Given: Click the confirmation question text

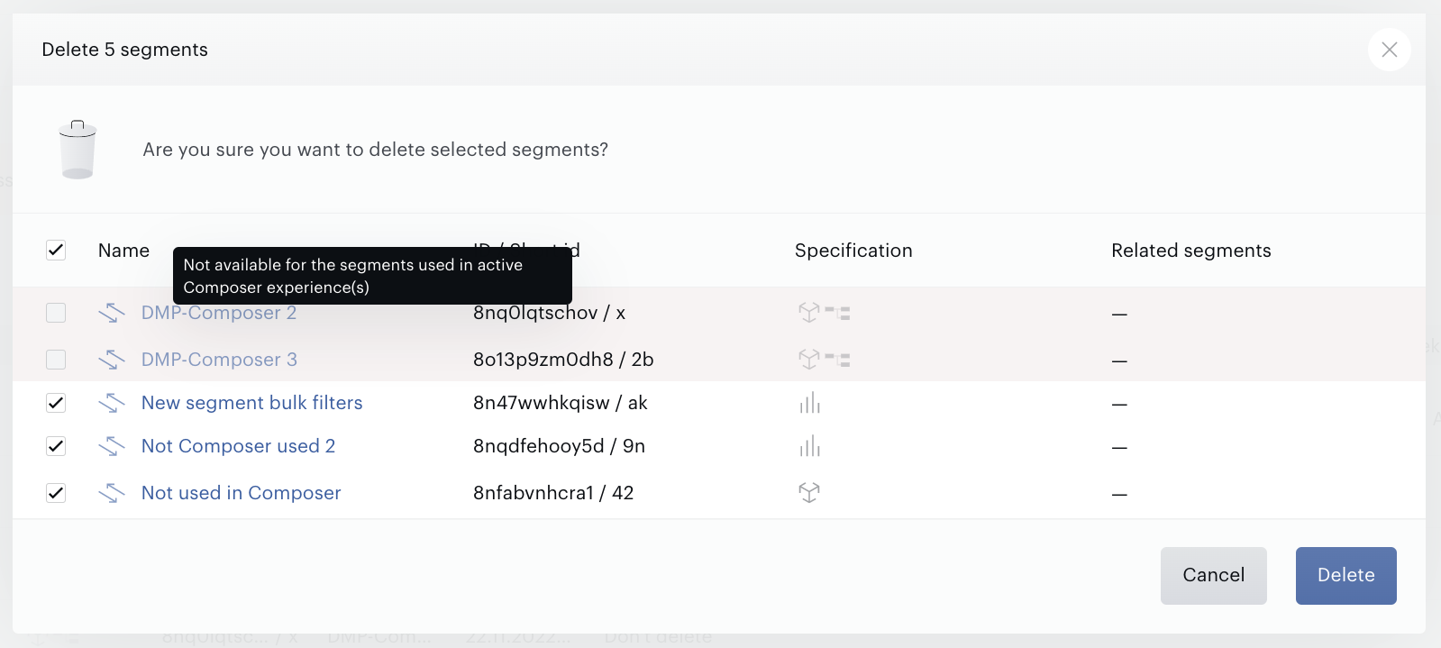Looking at the screenshot, I should pyautogui.click(x=375, y=150).
